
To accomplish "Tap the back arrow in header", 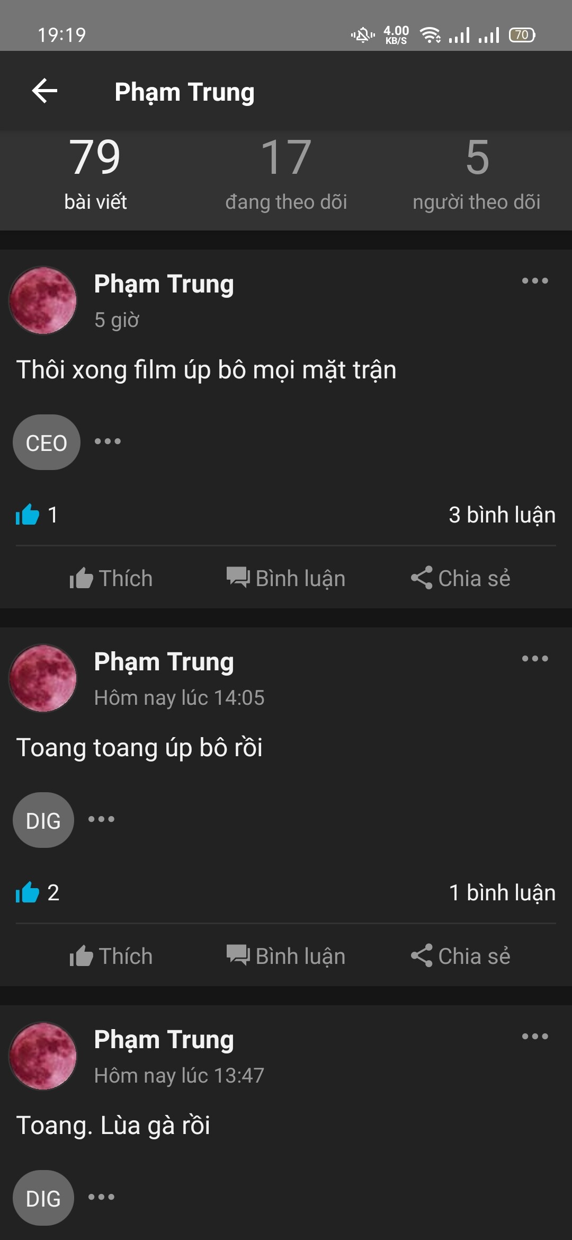I will [45, 91].
